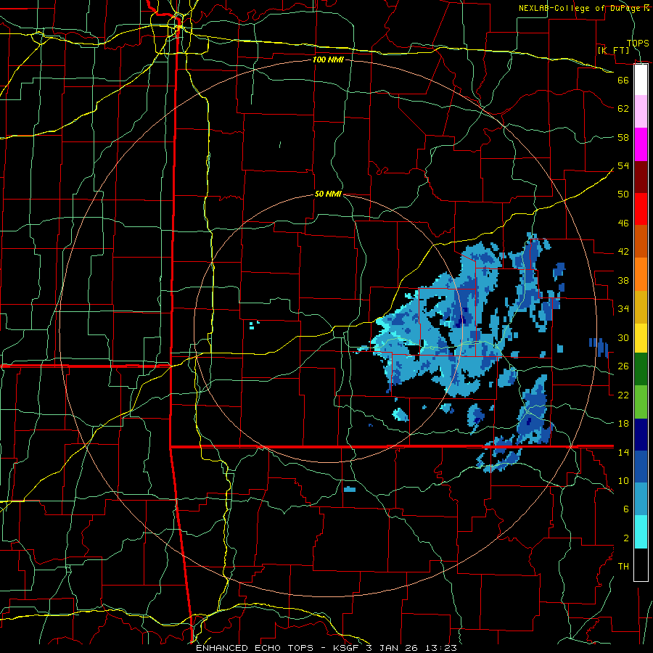Pick the white legend color swatch
This screenshot has width=653, height=653.
point(641,80)
